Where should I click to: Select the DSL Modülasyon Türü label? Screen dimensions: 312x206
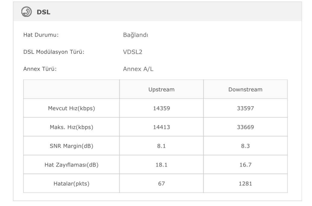(53, 52)
